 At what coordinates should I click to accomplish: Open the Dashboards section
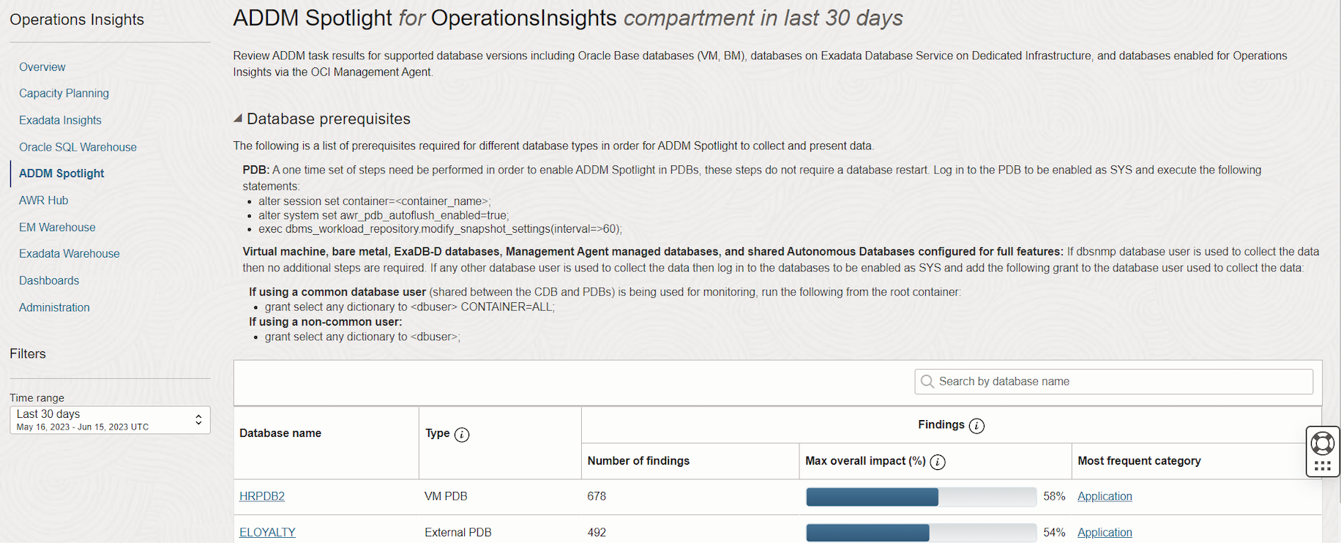pyautogui.click(x=48, y=280)
